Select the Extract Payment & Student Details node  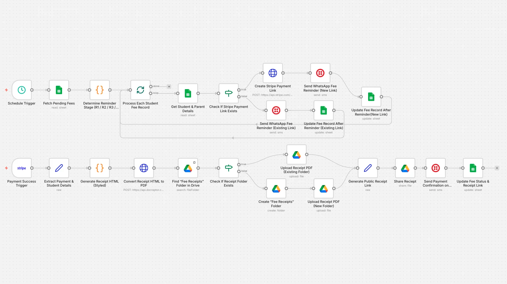point(59,168)
